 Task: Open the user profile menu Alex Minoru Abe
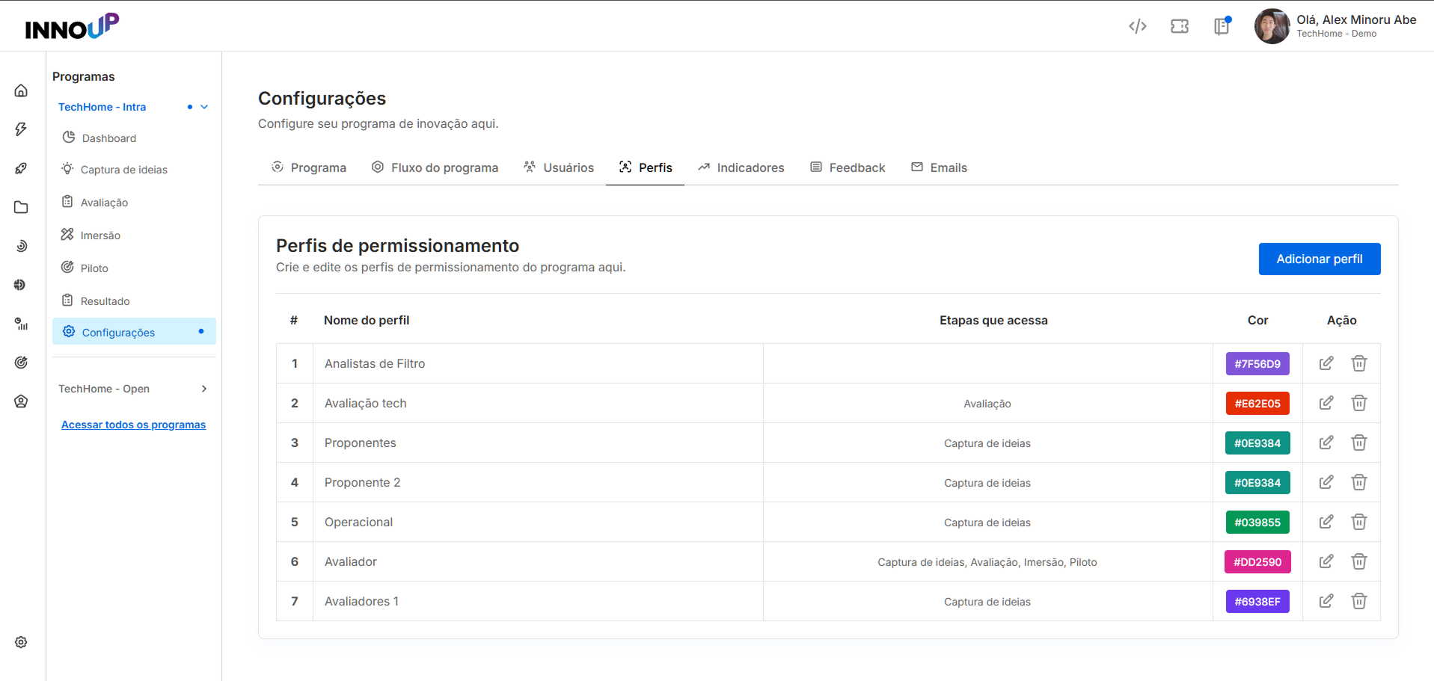point(1335,26)
